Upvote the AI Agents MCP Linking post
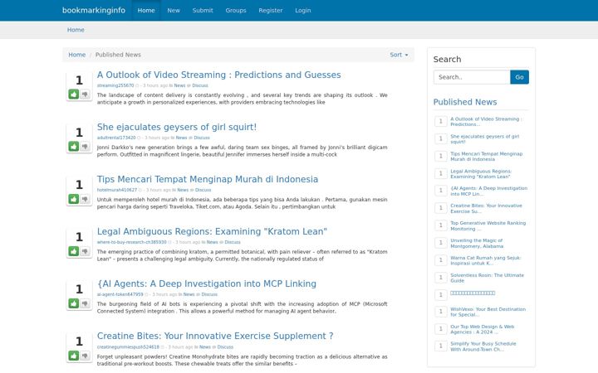 pyautogui.click(x=74, y=303)
